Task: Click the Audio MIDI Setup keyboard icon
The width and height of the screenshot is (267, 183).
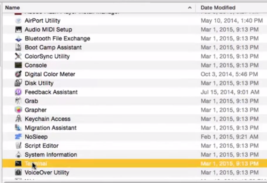Action: tap(18, 30)
